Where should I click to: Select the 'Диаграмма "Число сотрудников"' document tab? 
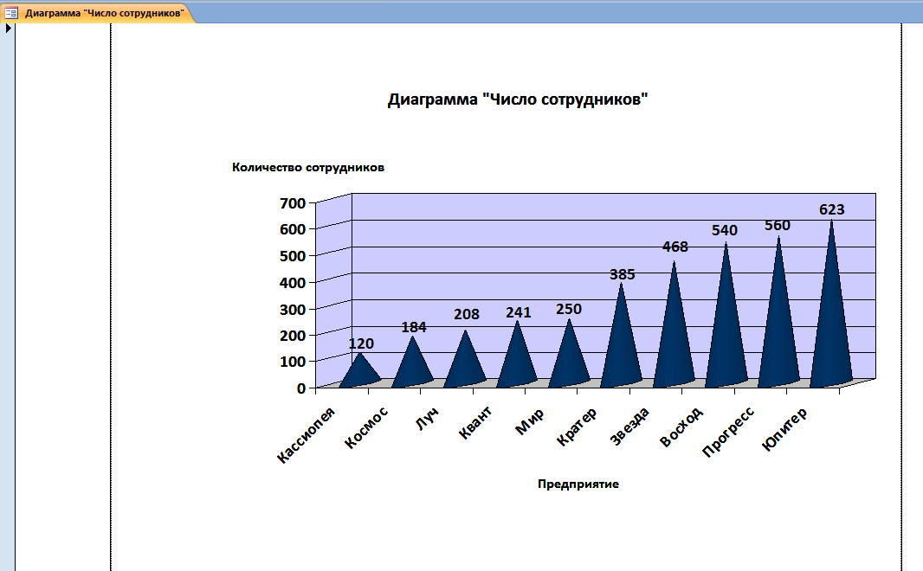[98, 12]
